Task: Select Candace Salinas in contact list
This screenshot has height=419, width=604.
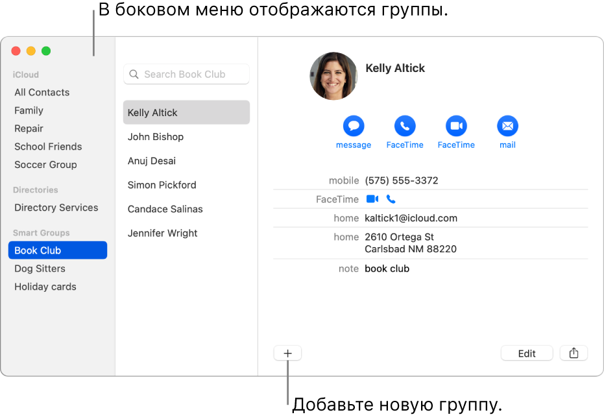Action: (x=165, y=209)
